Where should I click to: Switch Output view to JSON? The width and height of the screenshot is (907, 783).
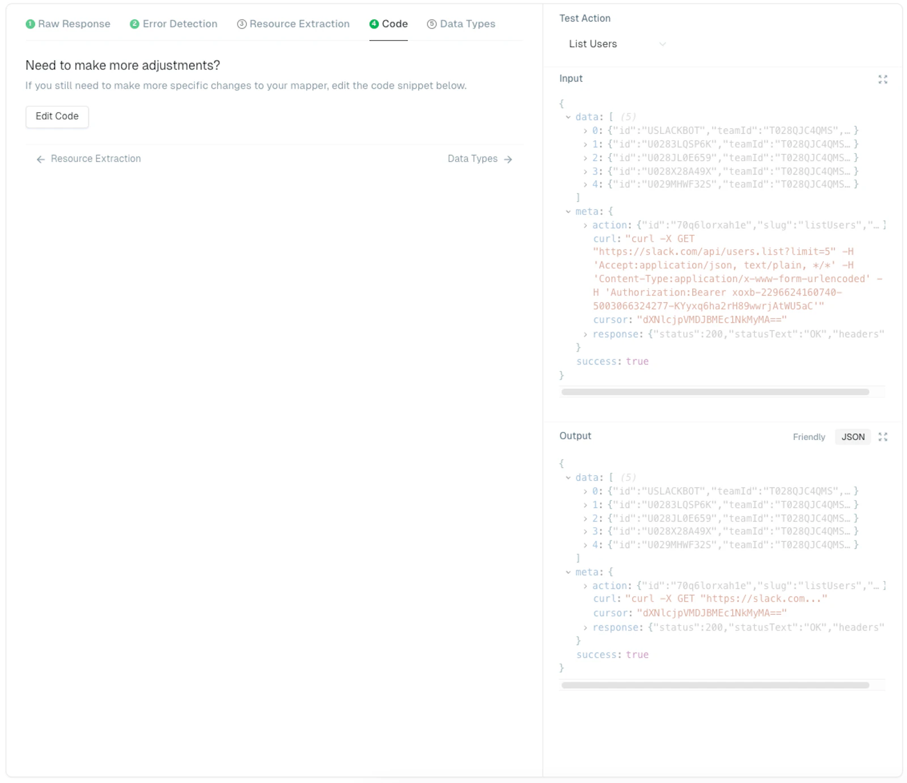pyautogui.click(x=853, y=437)
